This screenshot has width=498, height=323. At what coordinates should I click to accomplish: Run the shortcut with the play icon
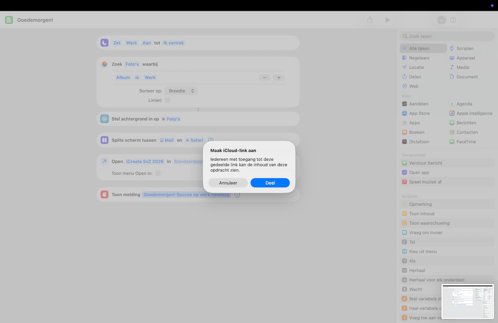click(x=387, y=20)
